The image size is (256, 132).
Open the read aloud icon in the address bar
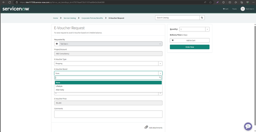(205, 2)
